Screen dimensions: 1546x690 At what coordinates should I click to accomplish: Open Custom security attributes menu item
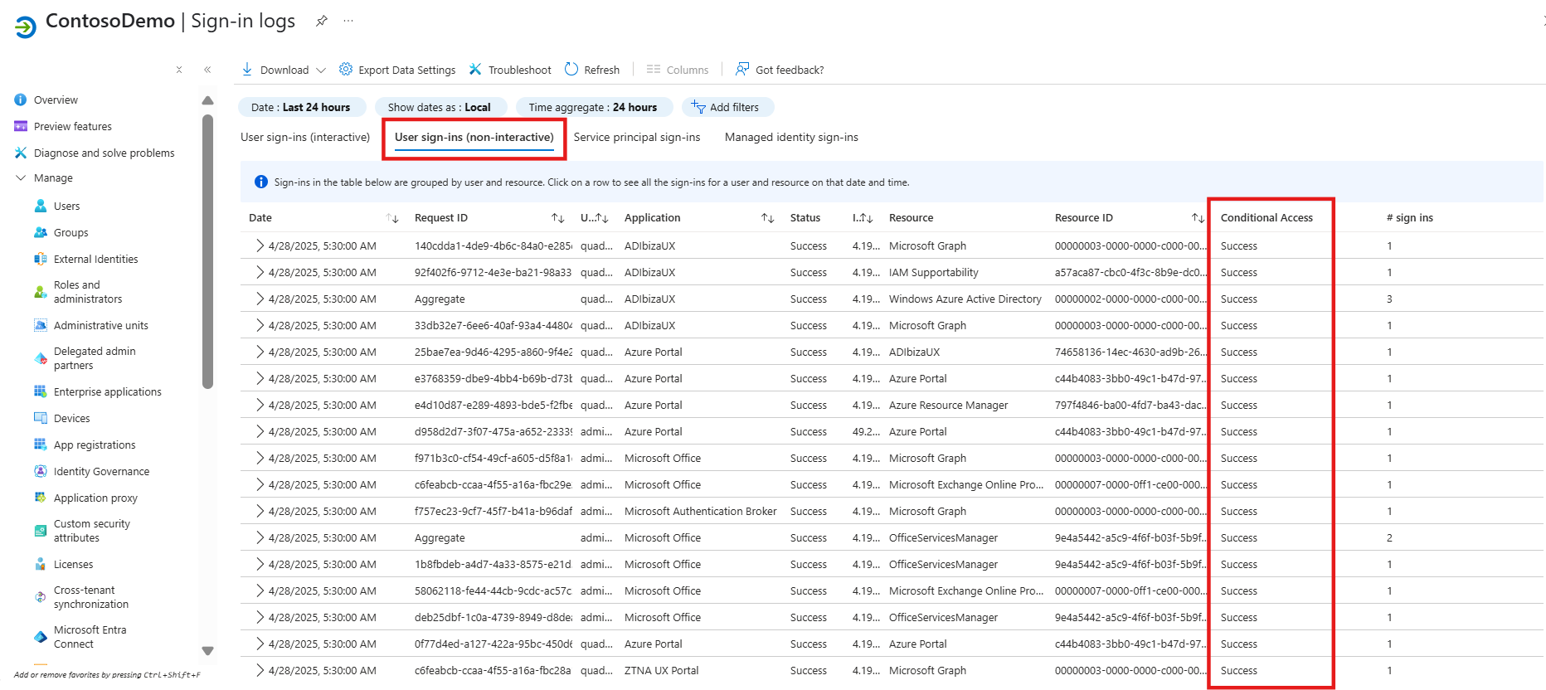[x=92, y=531]
